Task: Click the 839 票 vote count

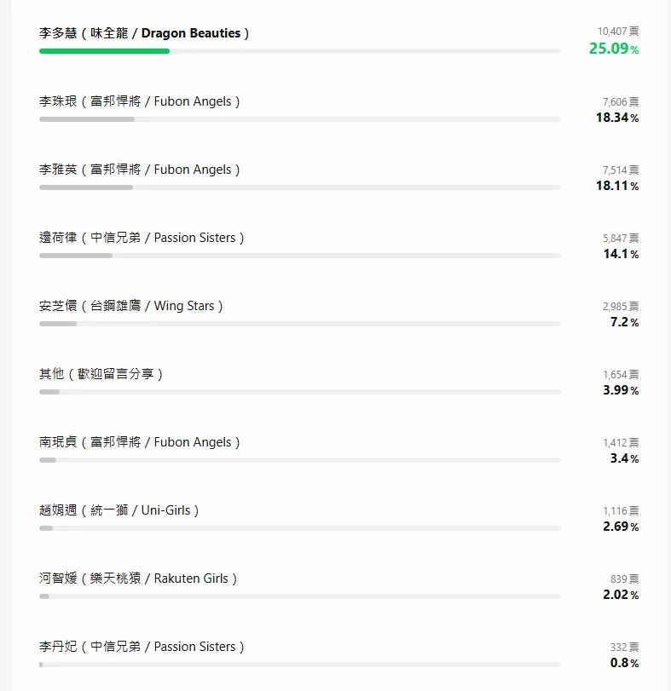Action: coord(625,579)
